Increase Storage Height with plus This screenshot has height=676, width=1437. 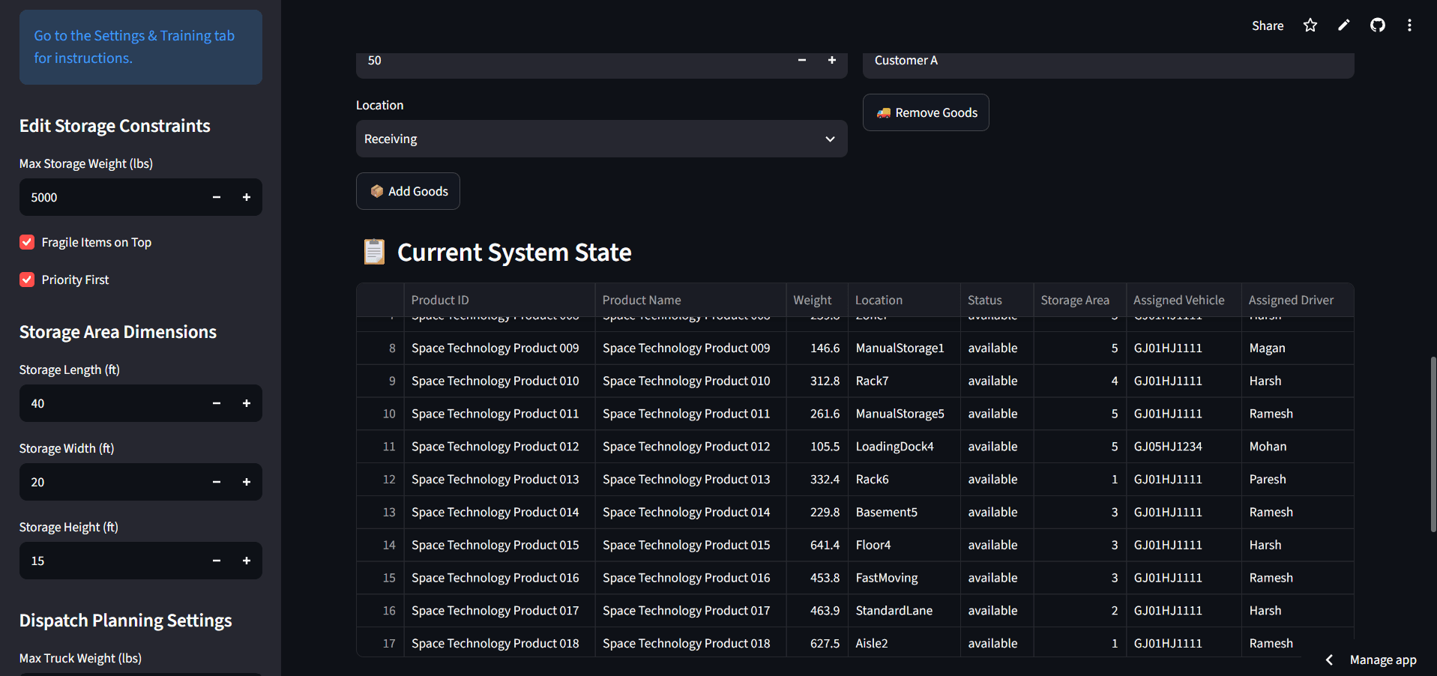tap(247, 561)
